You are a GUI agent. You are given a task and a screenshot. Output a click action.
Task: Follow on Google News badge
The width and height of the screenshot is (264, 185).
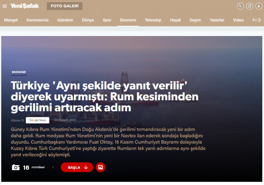pos(37,120)
